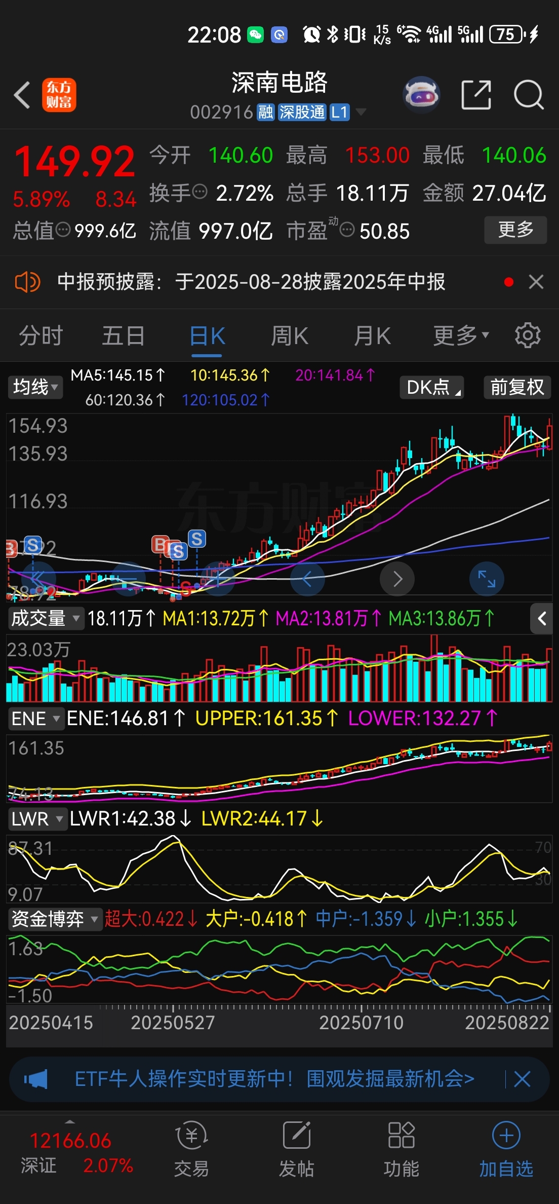Screen dimensions: 559x1204
Task: Open the robot assistant avatar
Action: (x=421, y=95)
